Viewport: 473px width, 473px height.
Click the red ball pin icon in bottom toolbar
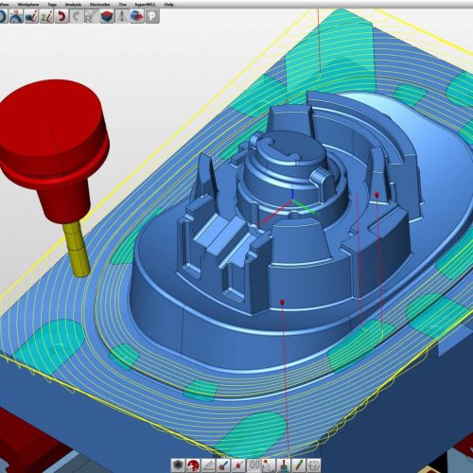coord(269,465)
